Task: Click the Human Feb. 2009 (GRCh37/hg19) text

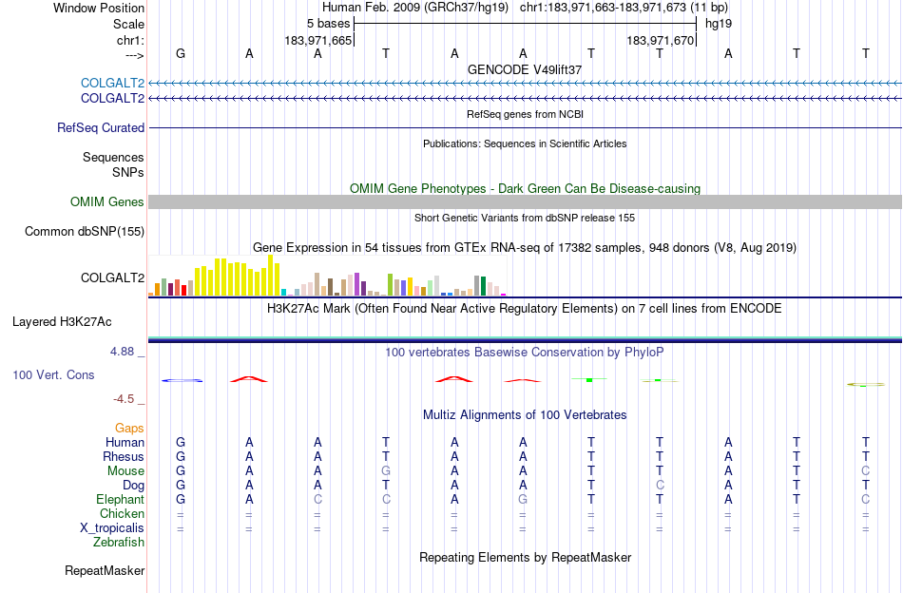Action: tap(415, 8)
